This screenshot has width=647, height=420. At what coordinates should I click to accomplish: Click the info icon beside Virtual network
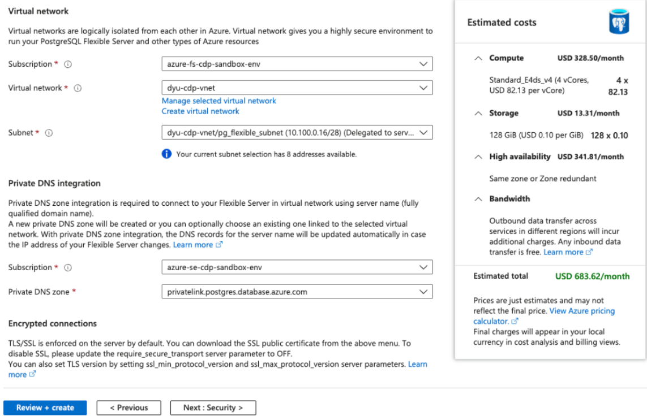[x=76, y=88]
